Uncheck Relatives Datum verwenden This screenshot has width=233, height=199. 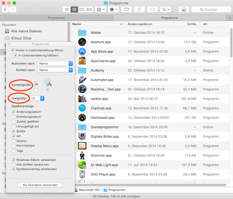pyautogui.click(x=14, y=160)
